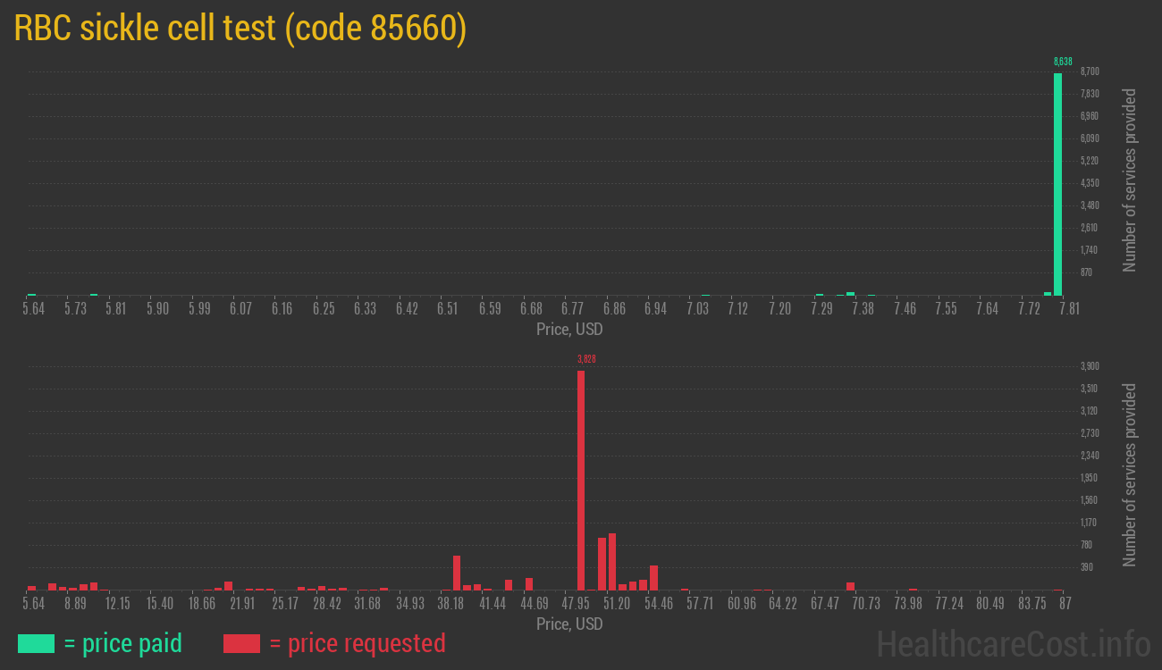Click the green price paid legend swatch
This screenshot has height=670, width=1162.
tap(36, 643)
